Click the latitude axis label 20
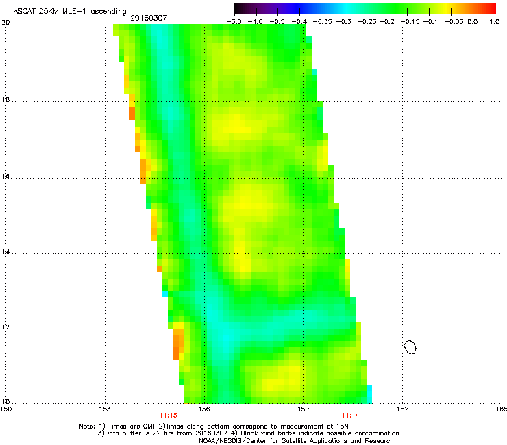 coord(5,23)
